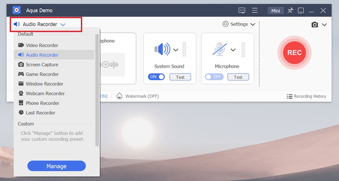
Task: Choose Window Recorder mode
Action: click(54, 84)
